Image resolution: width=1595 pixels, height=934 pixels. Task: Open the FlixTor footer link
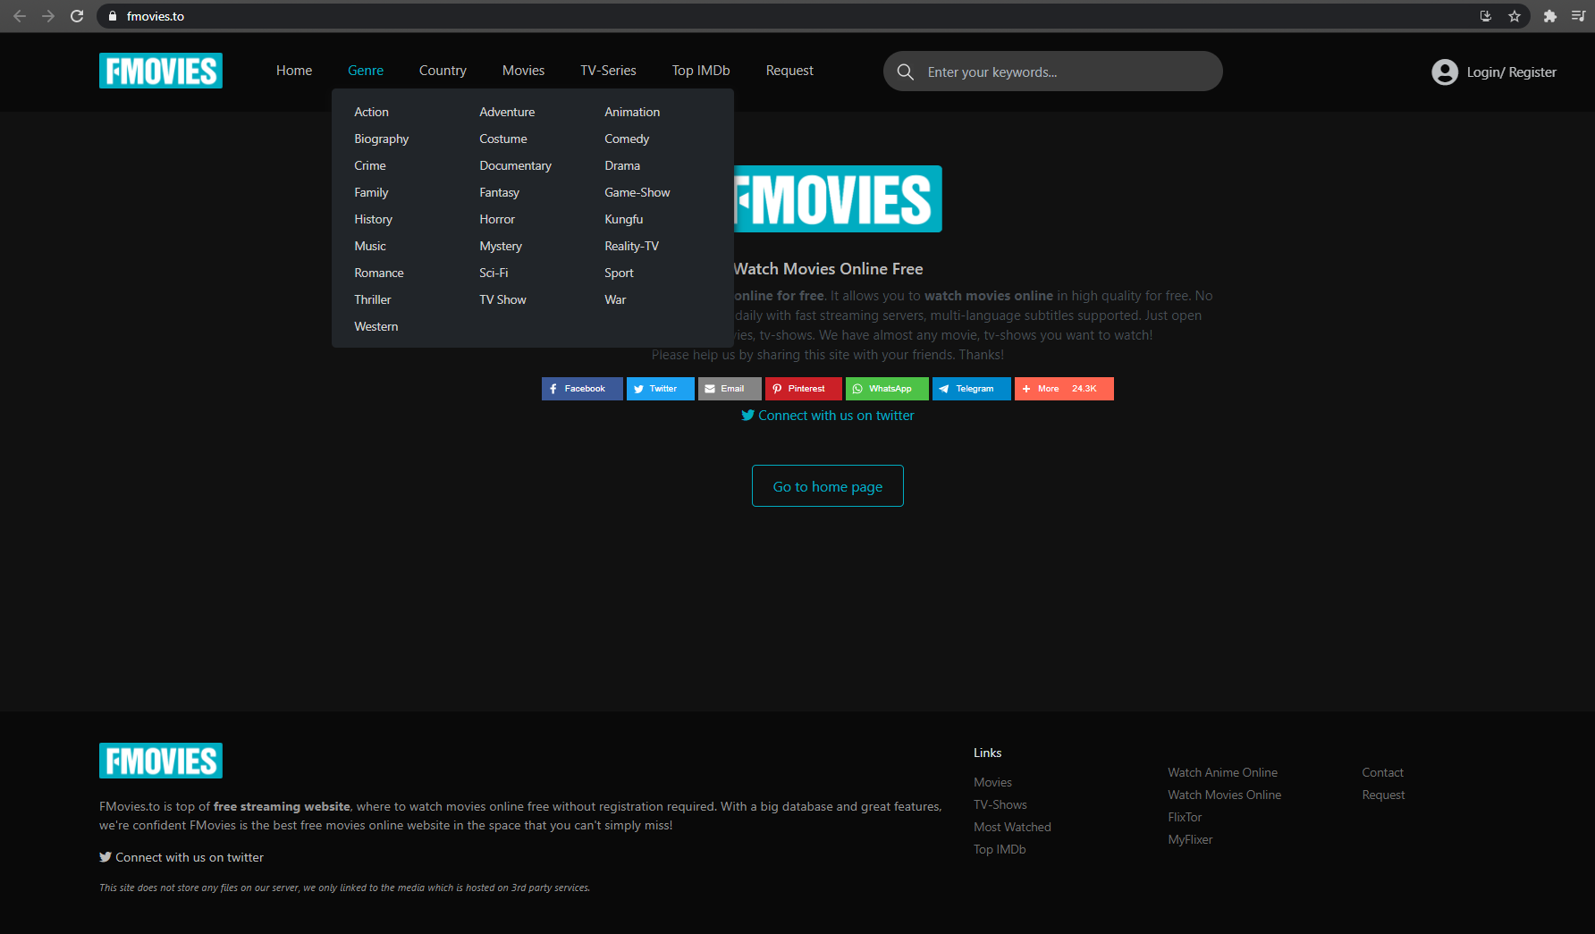1185,817
